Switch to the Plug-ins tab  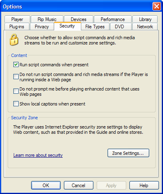tap(17, 27)
